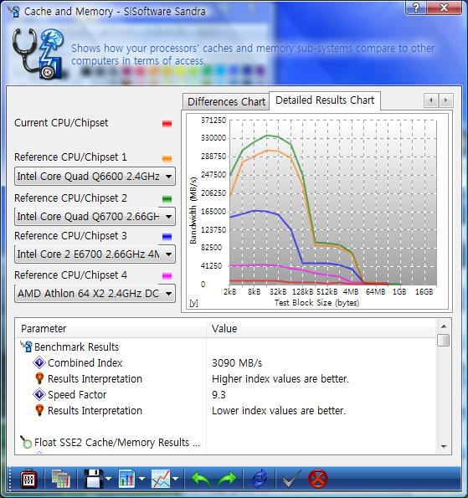Click the red cancel X icon

click(x=317, y=479)
